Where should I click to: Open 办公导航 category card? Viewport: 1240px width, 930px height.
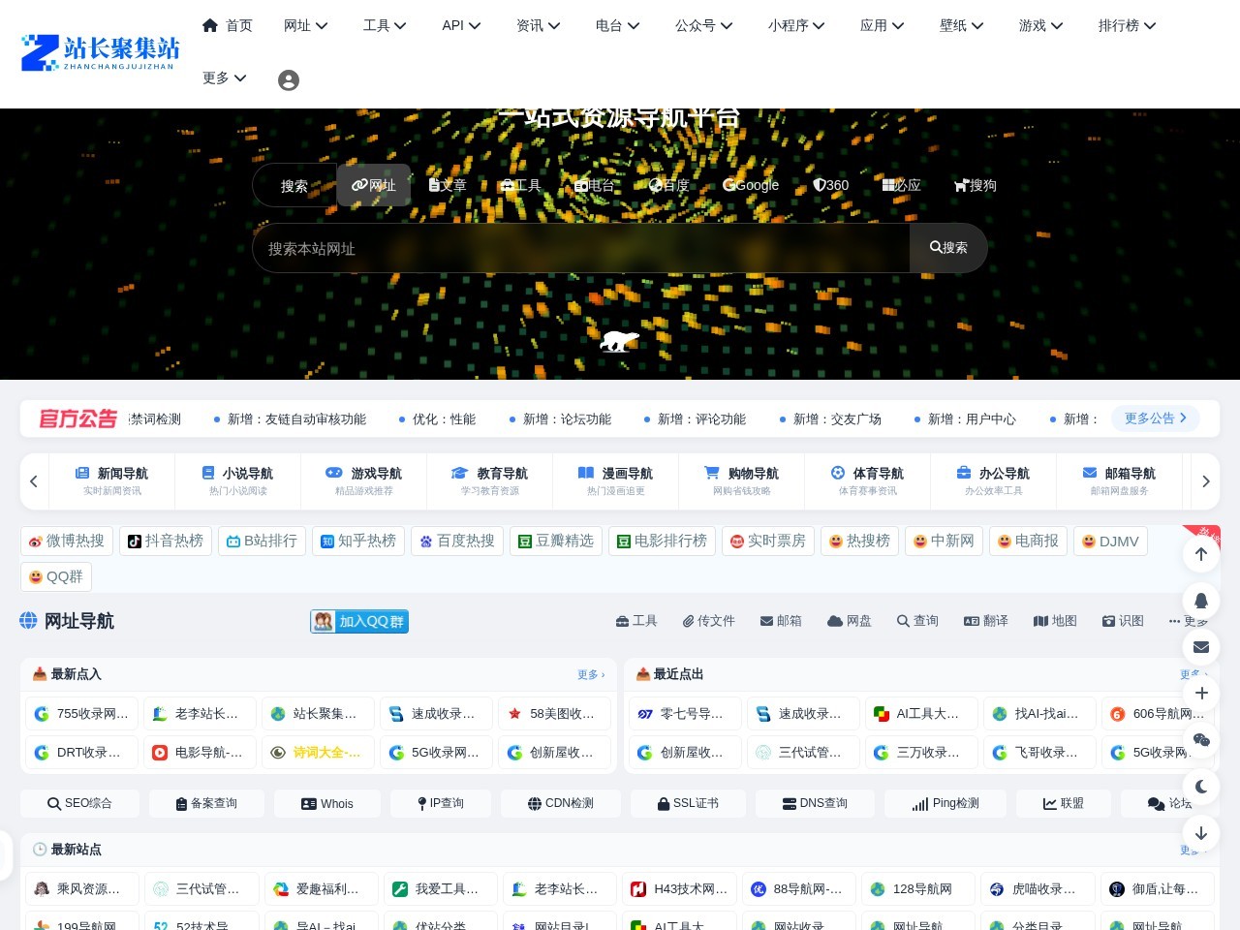point(994,480)
